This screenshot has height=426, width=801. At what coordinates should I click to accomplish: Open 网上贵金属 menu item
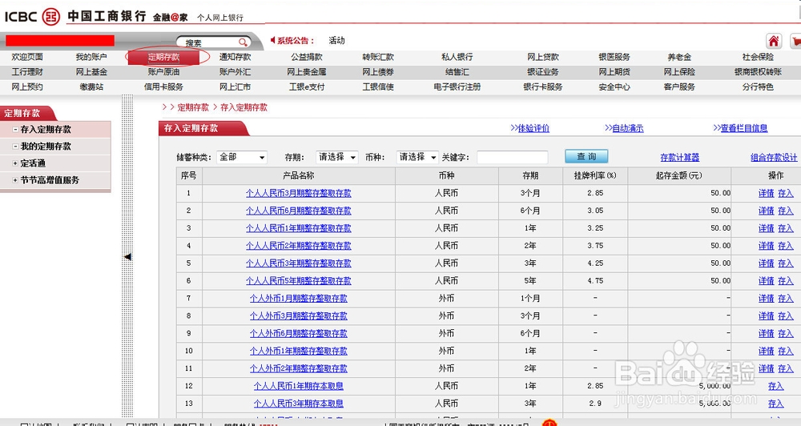[x=307, y=72]
